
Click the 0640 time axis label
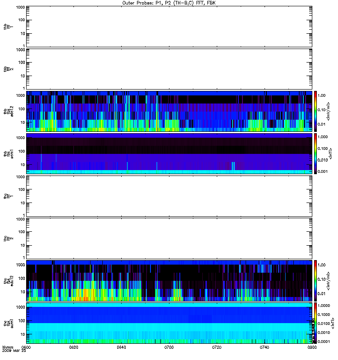click(121, 347)
